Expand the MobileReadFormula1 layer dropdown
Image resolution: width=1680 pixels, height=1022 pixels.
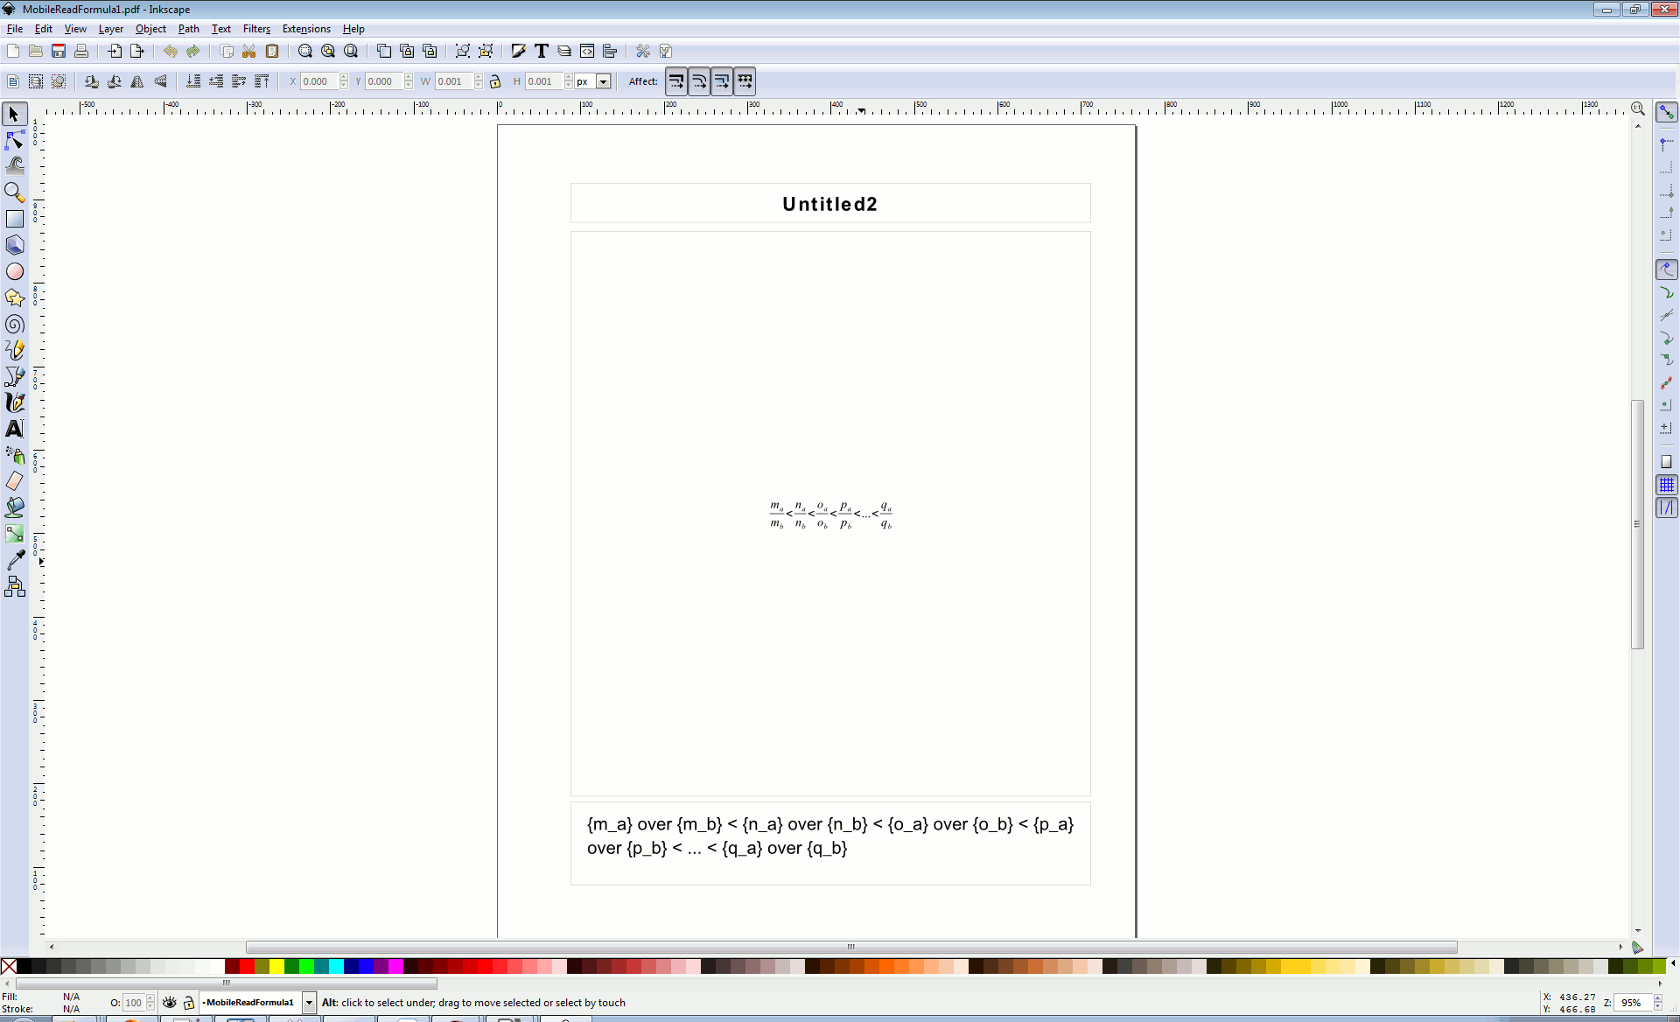pyautogui.click(x=309, y=1003)
